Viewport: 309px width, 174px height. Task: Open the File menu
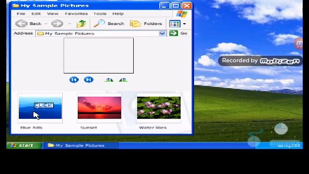tap(21, 14)
